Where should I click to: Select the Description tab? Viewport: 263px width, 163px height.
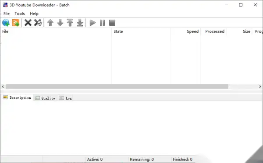click(17, 97)
